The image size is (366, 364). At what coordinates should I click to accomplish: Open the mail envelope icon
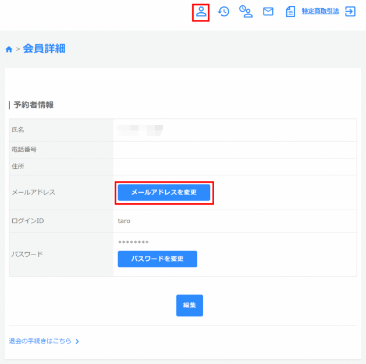(268, 12)
